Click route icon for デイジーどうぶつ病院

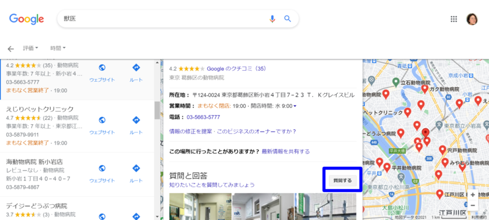click(x=136, y=216)
